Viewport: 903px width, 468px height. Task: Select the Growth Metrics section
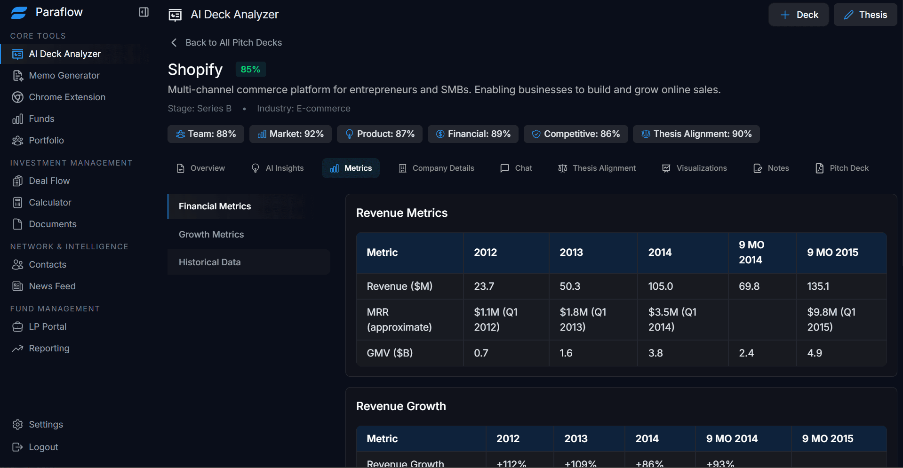(x=211, y=234)
